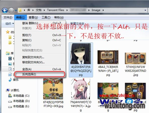This screenshot has width=149, height=113.
Task: Click the Favorites star icon in sidebar
Action: click(x=8, y=32)
